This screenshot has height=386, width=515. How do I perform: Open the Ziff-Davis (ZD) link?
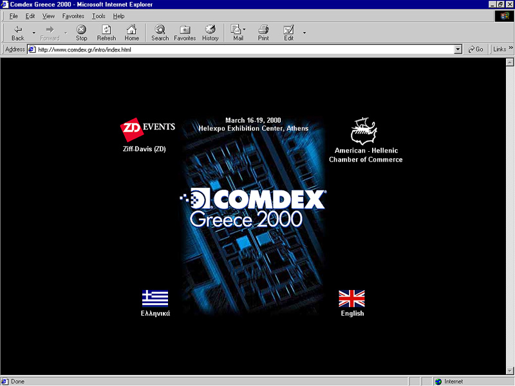[x=144, y=149]
